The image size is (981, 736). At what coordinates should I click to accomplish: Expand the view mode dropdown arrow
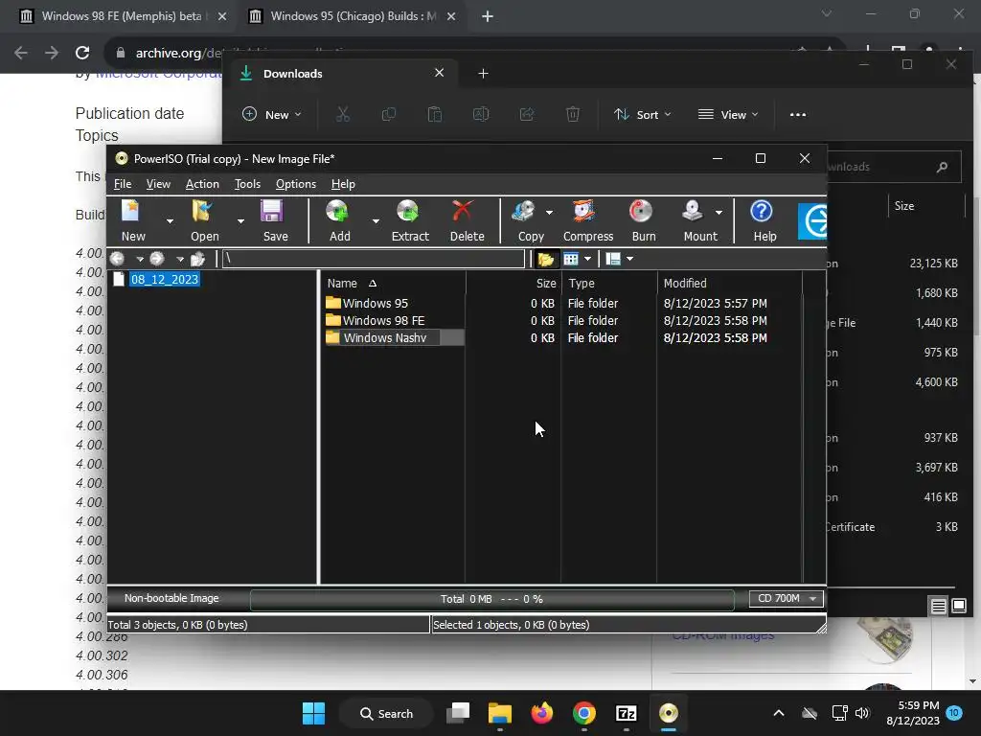pyautogui.click(x=587, y=259)
